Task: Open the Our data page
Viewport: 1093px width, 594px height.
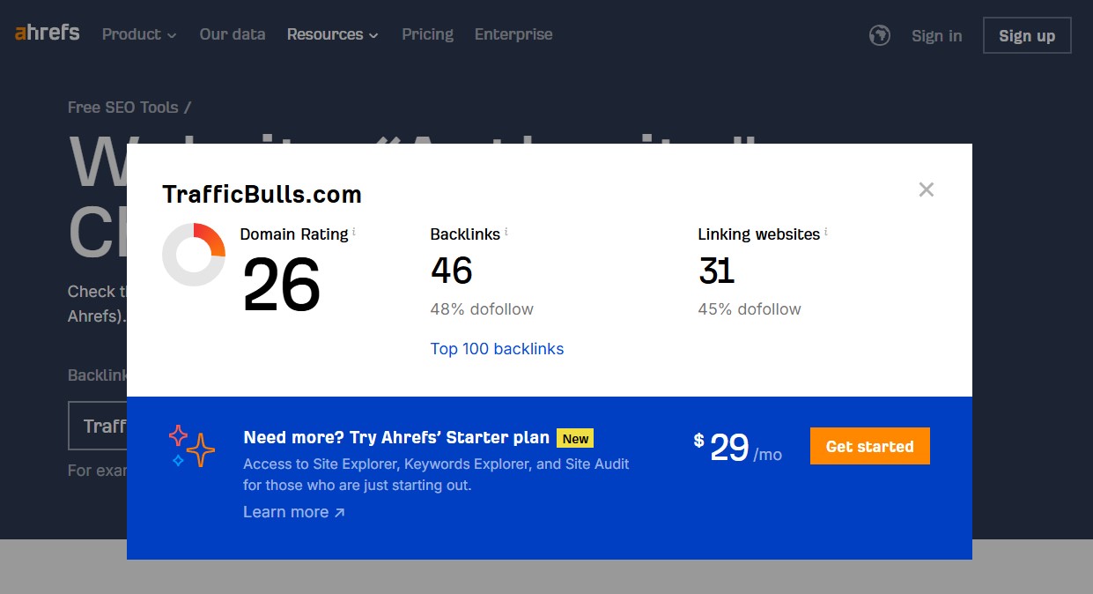Action: pyautogui.click(x=233, y=34)
